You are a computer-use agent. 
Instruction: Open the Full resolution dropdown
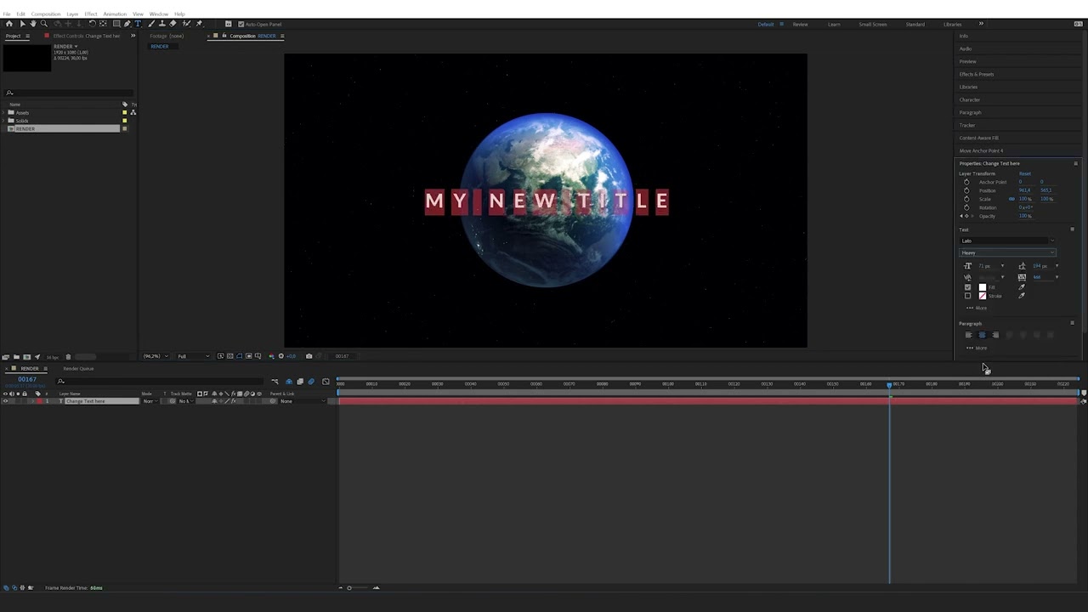(x=193, y=356)
